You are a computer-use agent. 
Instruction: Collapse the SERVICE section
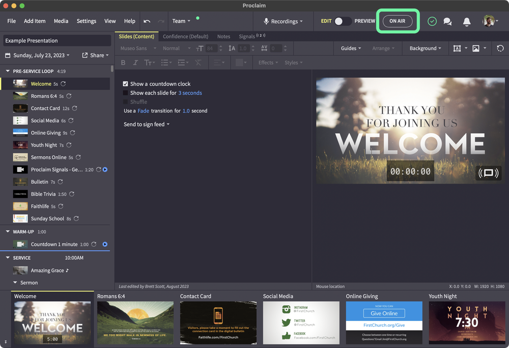(8, 257)
